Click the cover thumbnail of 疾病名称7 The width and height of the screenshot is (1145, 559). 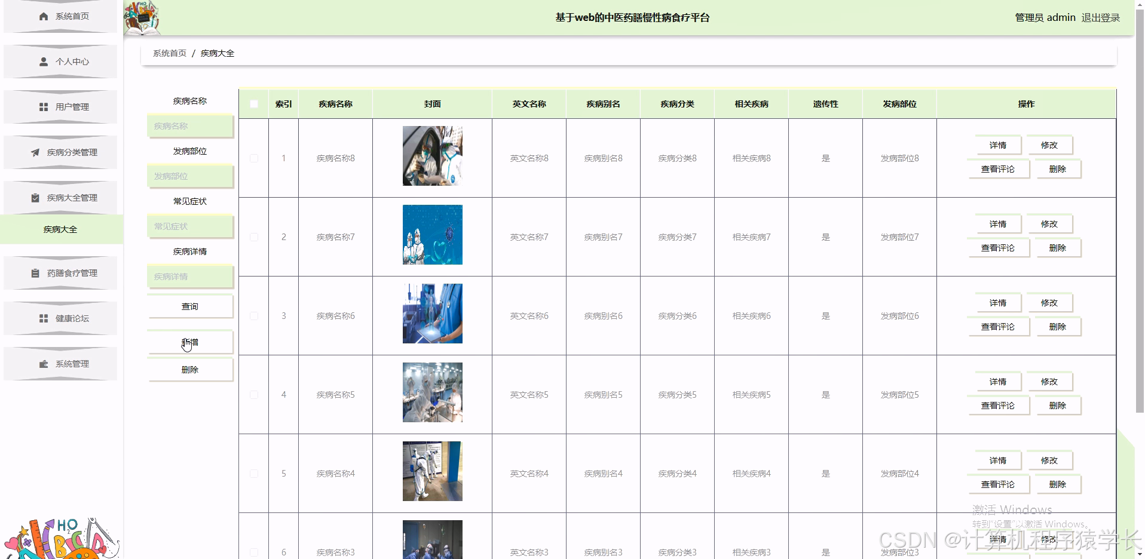coord(432,234)
